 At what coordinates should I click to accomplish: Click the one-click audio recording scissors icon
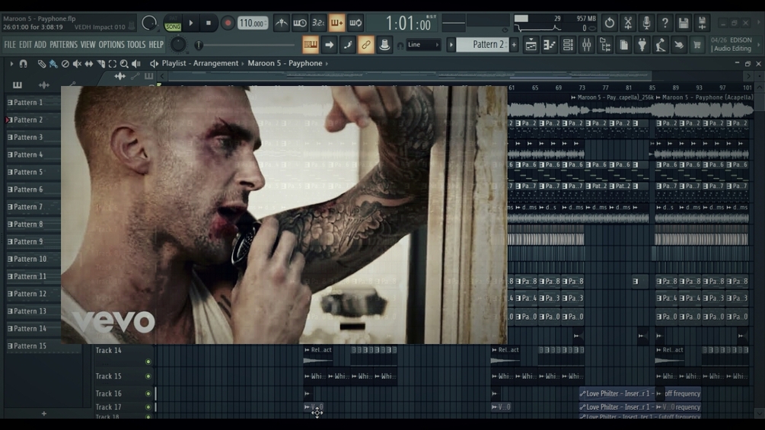[x=628, y=23]
